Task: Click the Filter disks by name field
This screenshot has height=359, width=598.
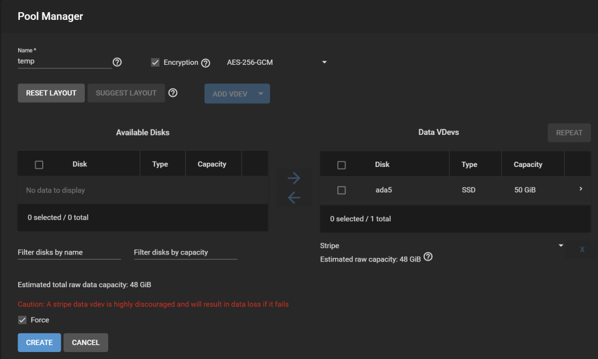Action: pos(69,252)
